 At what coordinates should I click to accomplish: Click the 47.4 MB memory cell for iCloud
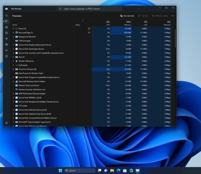pos(121,69)
